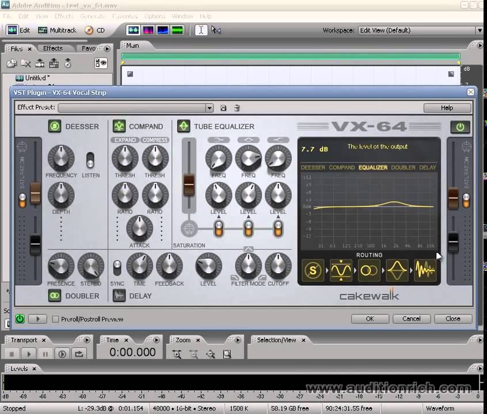Click the close file icon in Files panel
487x414 pixels.
tap(26, 63)
